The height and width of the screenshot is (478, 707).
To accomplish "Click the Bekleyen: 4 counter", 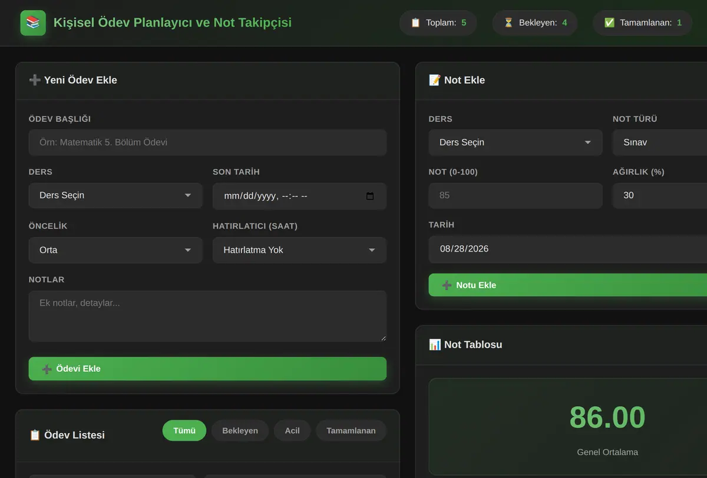I will 535,23.
